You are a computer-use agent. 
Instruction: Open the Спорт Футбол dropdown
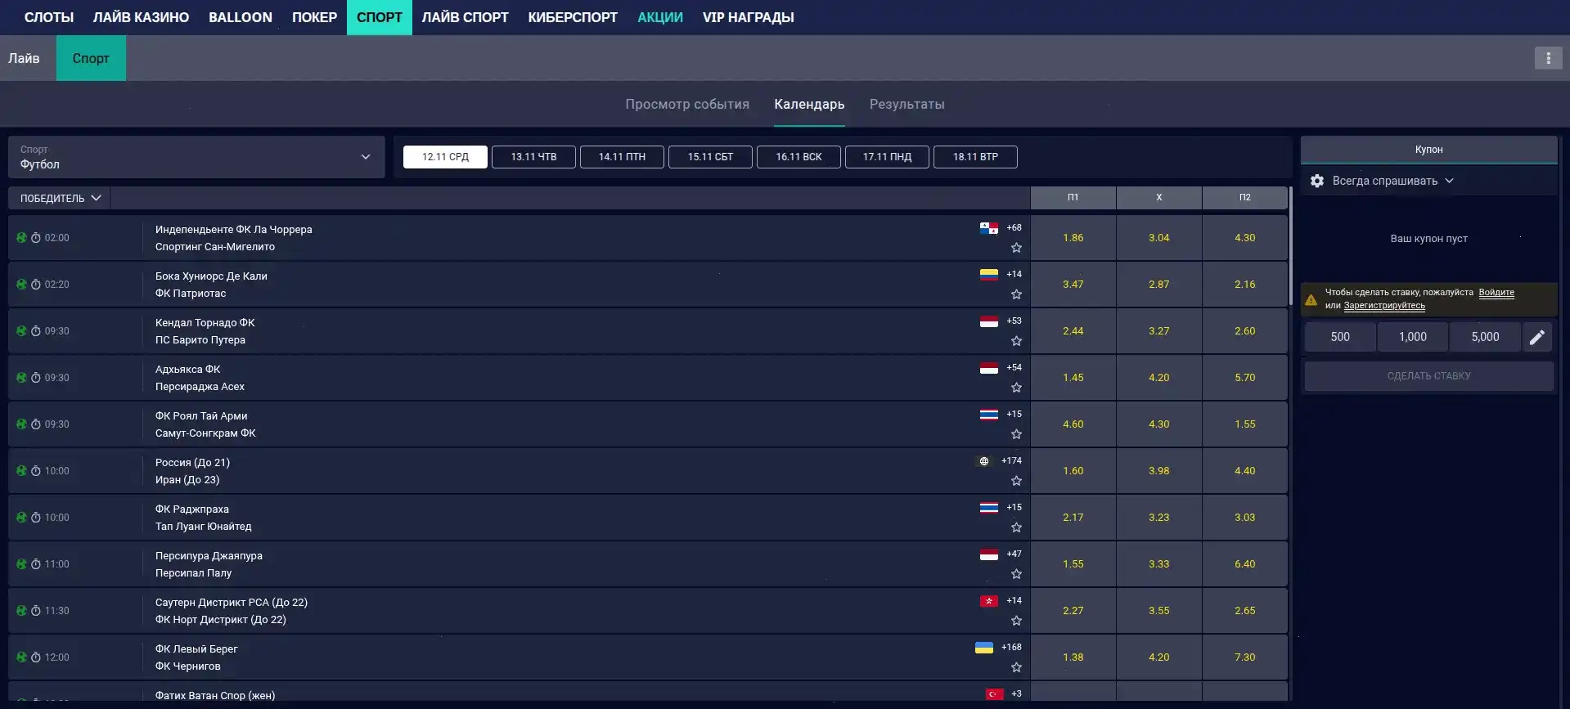(x=196, y=157)
